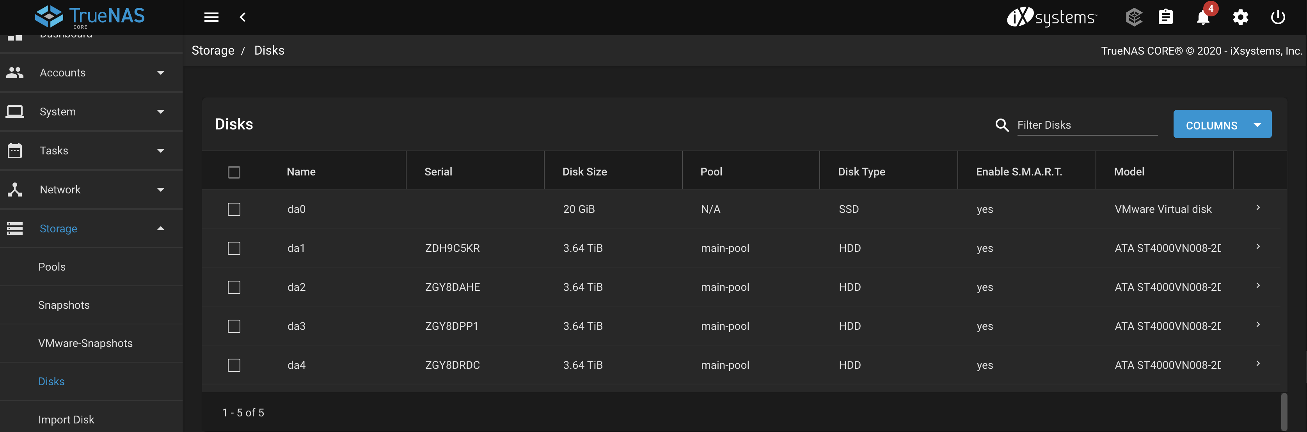Tick the checkbox next to disk da4

234,365
